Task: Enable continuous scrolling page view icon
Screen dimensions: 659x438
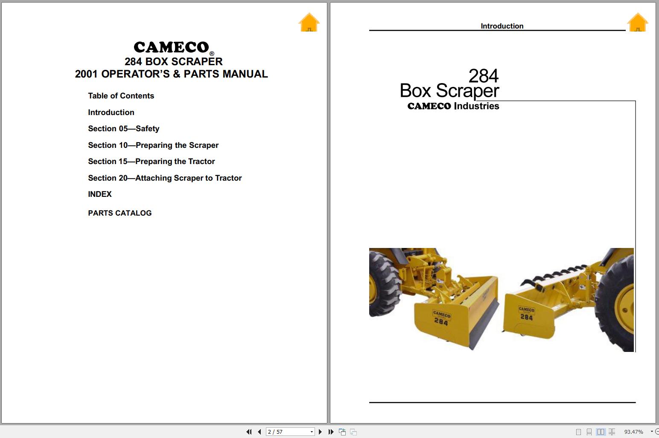Action: click(590, 432)
